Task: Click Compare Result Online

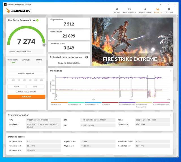Action: [x=26, y=92]
